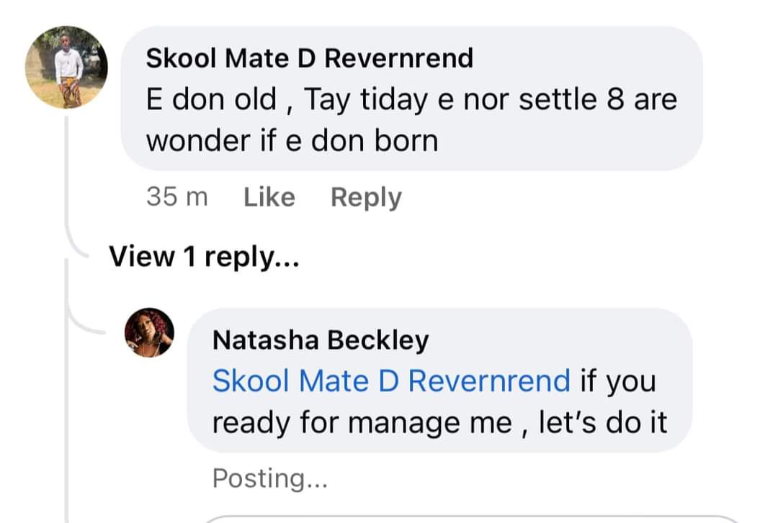Open Skool Mate D Revernrend's profile picture
Image resolution: width=778 pixels, height=523 pixels.
[66, 67]
